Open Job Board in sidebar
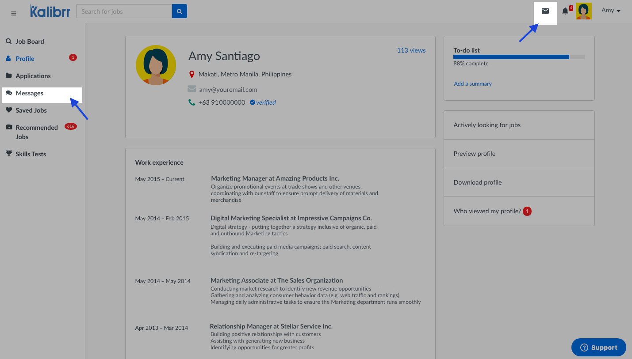632x359 pixels. [x=30, y=42]
